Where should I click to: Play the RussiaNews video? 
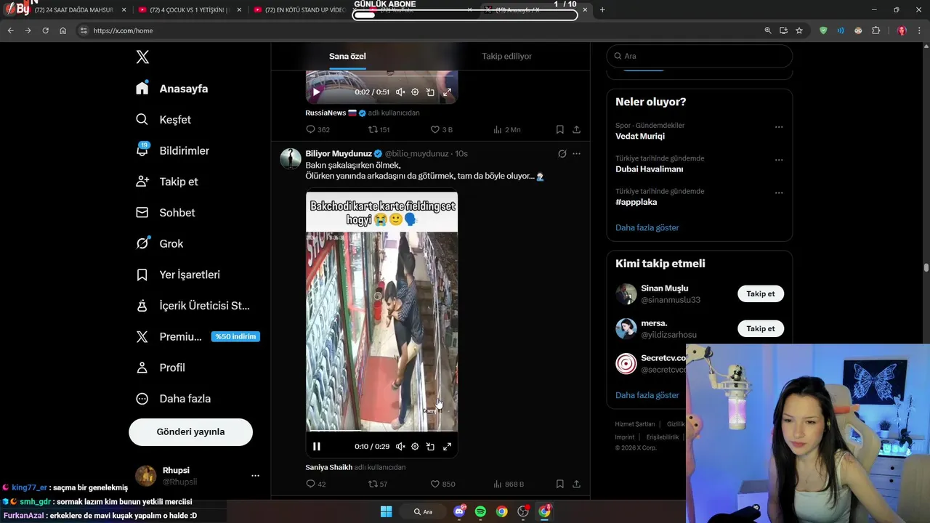click(316, 92)
